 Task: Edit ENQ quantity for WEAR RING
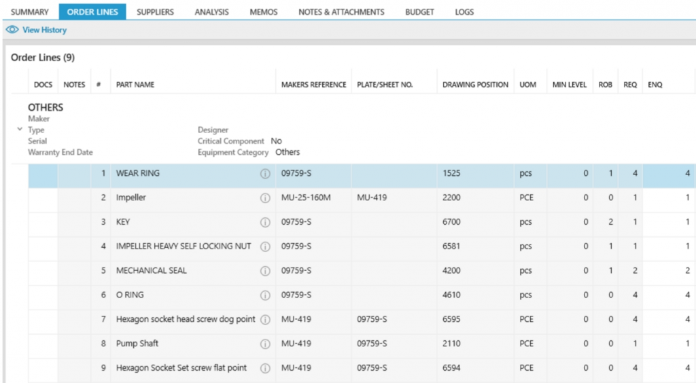pos(668,174)
